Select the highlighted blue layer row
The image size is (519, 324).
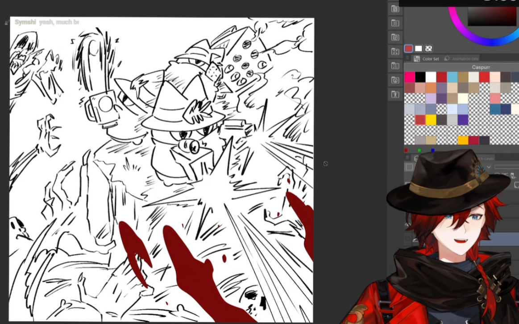click(x=499, y=239)
